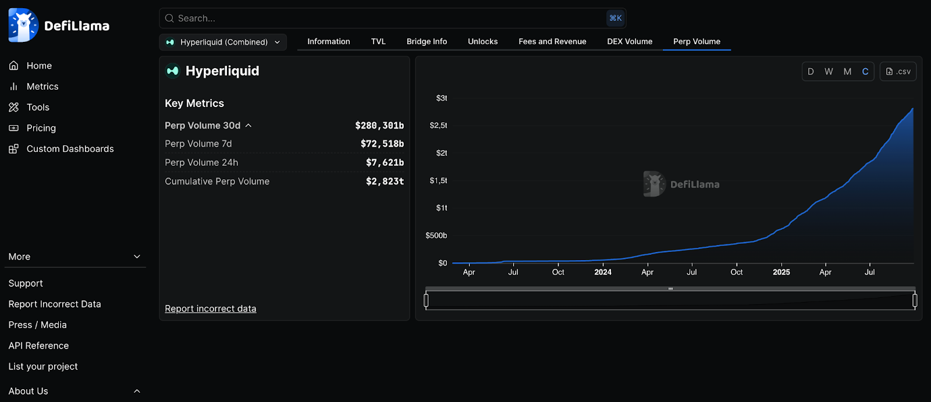931x402 pixels.
Task: Open the TVL tab
Action: coord(378,41)
